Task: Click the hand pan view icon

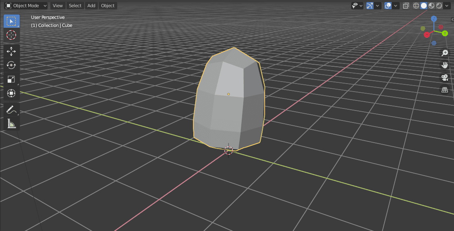Action: click(x=445, y=65)
